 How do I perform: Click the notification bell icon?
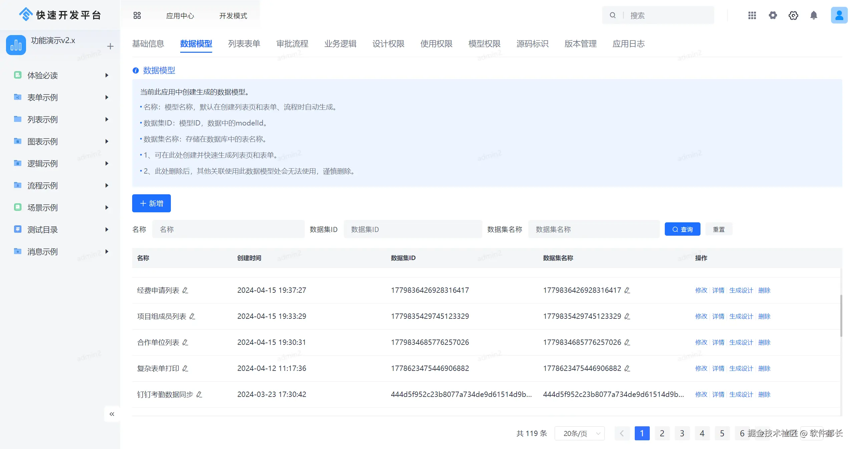point(814,15)
